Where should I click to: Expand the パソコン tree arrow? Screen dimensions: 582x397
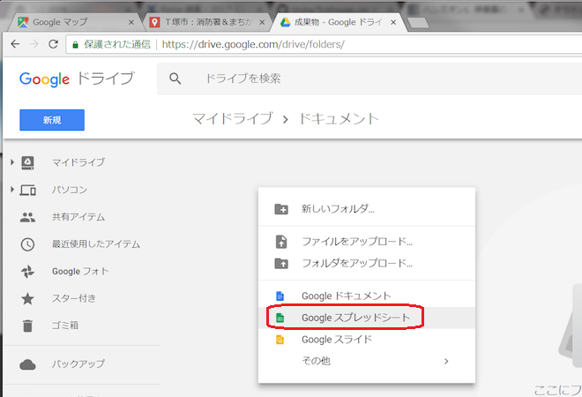(x=11, y=190)
